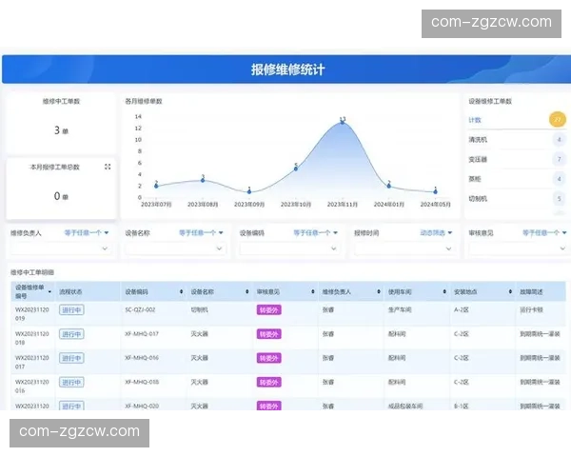The image size is (571, 457).
Task: Click 转委外 tag in row WX20231120016
Action: (x=268, y=383)
